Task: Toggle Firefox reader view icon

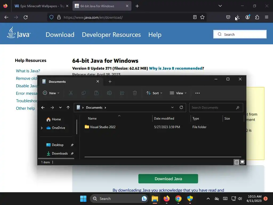Action: pos(195,17)
